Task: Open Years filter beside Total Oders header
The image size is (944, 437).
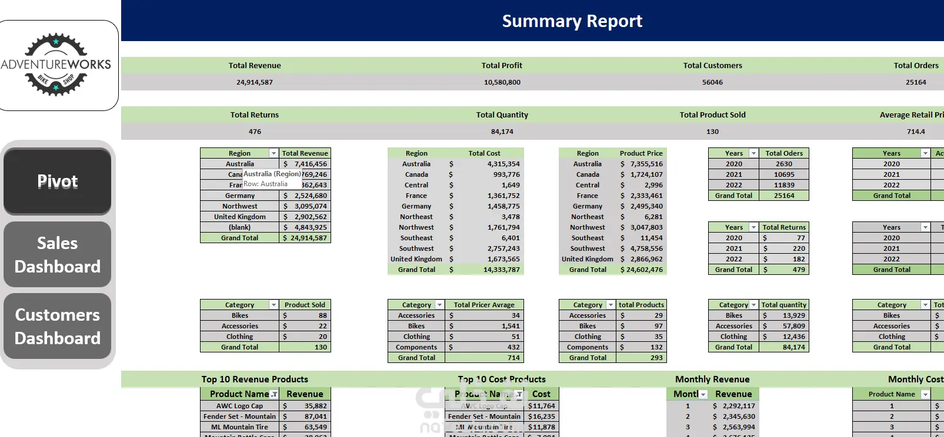Action: (x=753, y=153)
